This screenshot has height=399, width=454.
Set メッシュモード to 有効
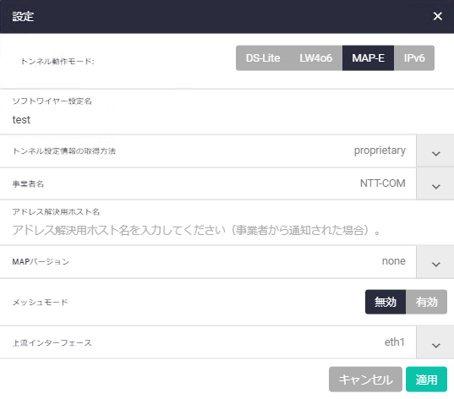[x=426, y=302]
